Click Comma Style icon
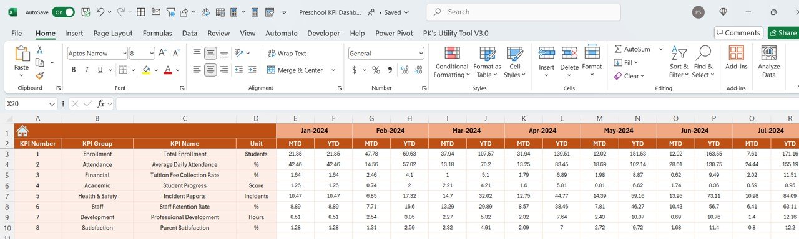This screenshot has height=239, width=799. [x=390, y=70]
